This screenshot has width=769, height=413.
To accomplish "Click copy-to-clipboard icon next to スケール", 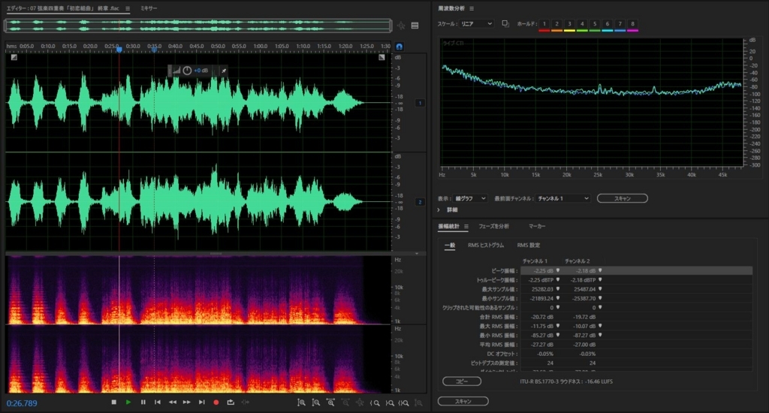I will tap(505, 23).
